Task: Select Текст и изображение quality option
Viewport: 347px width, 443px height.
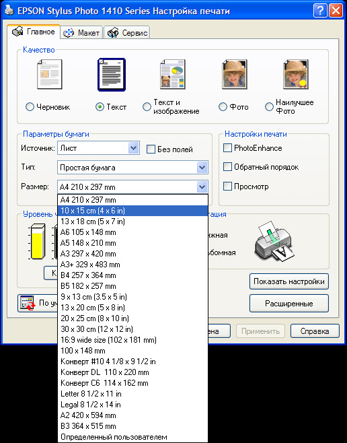Action: click(x=147, y=107)
